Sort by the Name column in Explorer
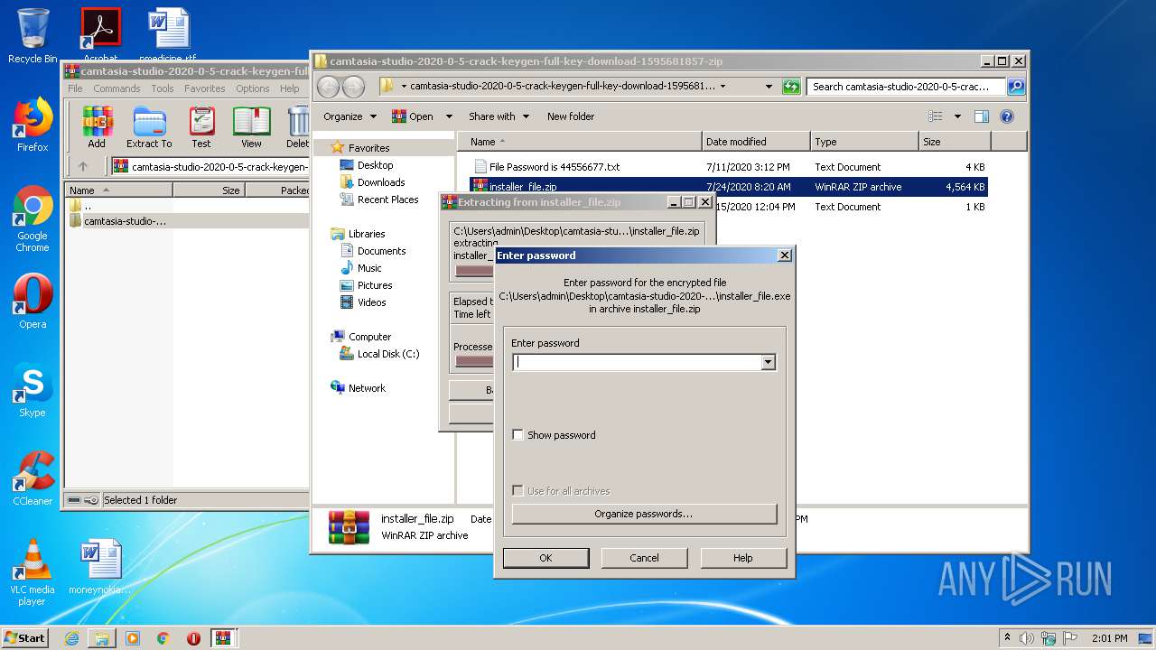 tap(580, 142)
